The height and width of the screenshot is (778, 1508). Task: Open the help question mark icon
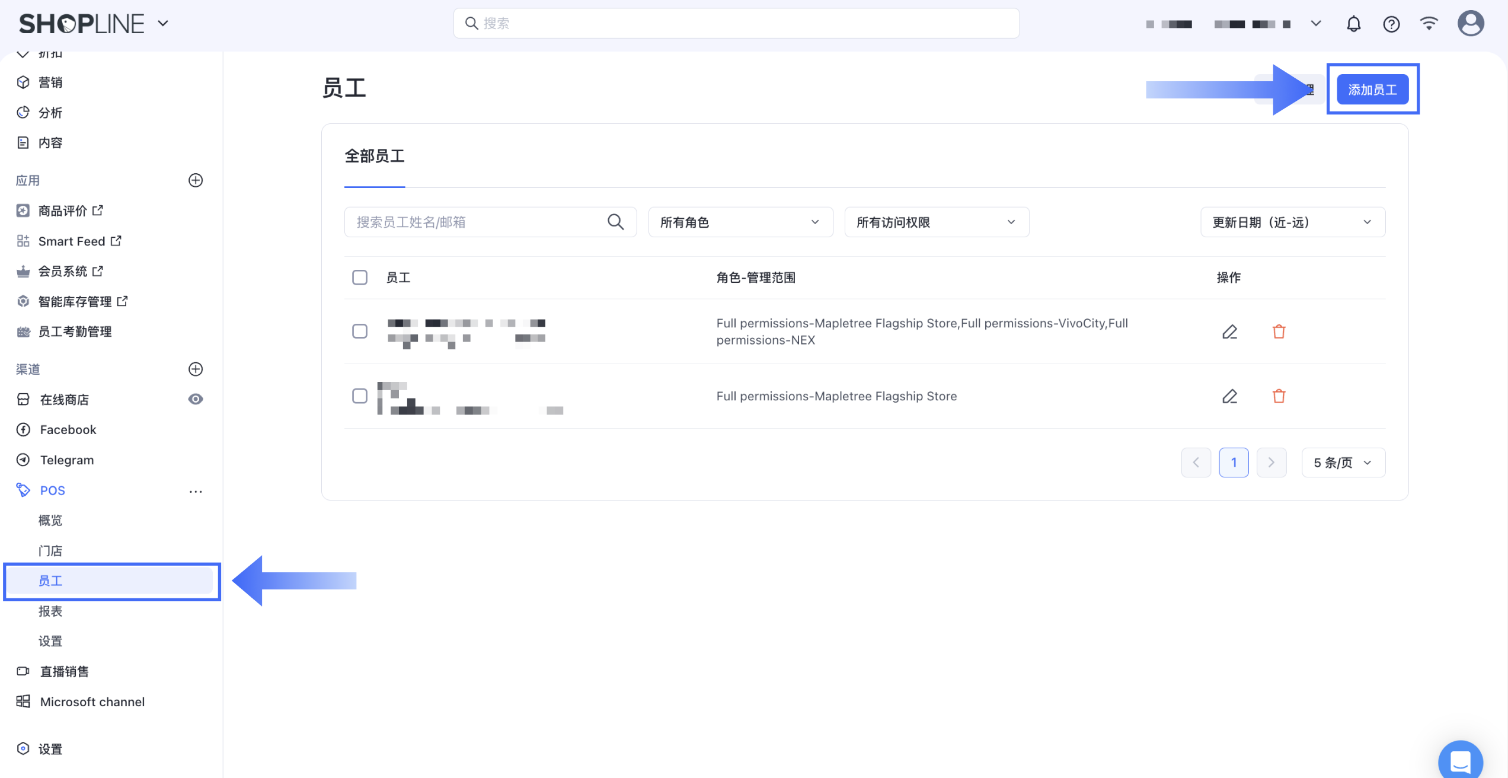[x=1391, y=24]
